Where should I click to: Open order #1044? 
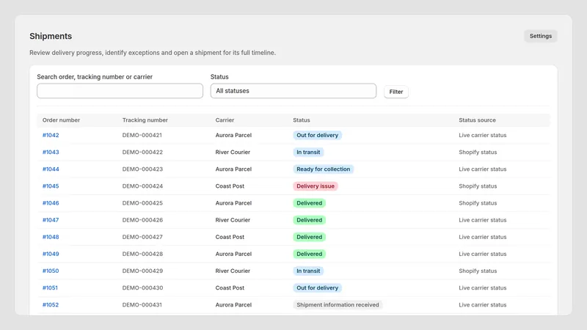click(x=51, y=169)
